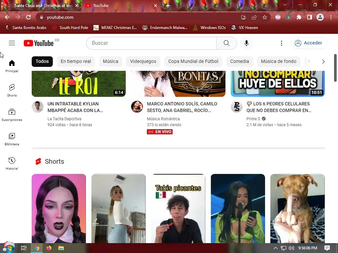Select the En tiempo real chip
The height and width of the screenshot is (253, 338).
[76, 61]
